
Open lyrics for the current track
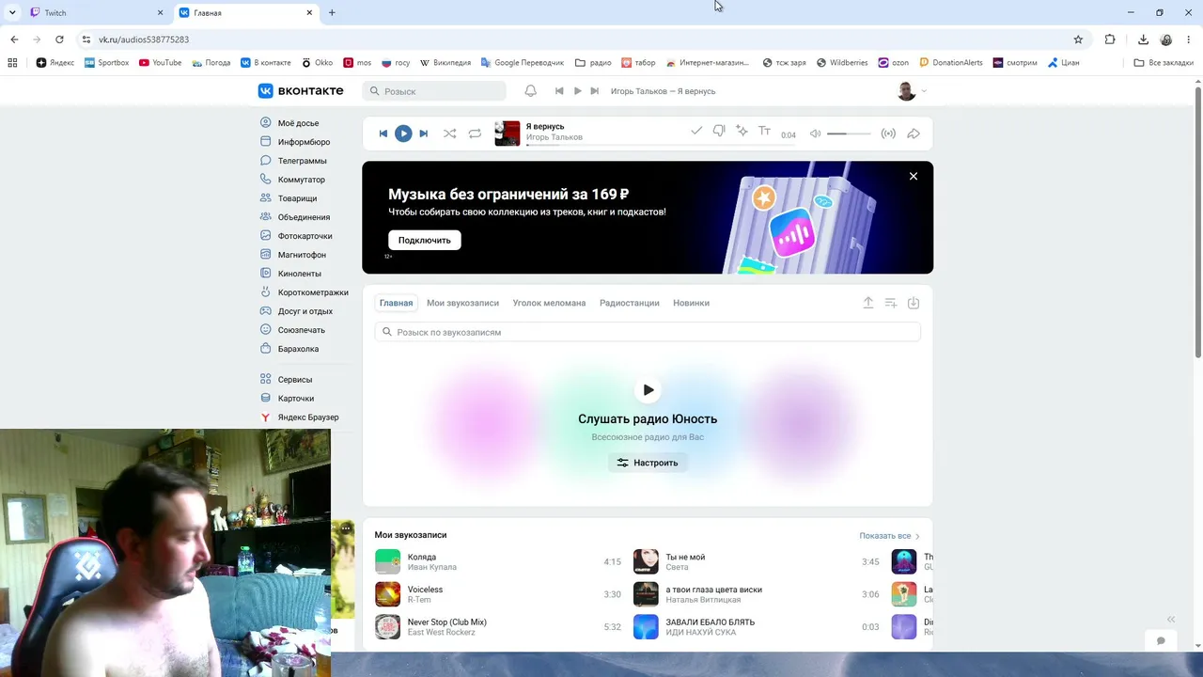pyautogui.click(x=764, y=132)
